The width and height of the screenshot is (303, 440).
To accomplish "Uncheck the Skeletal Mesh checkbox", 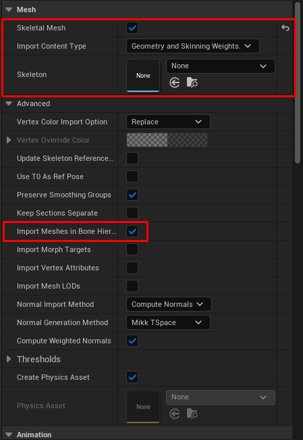I will click(132, 28).
